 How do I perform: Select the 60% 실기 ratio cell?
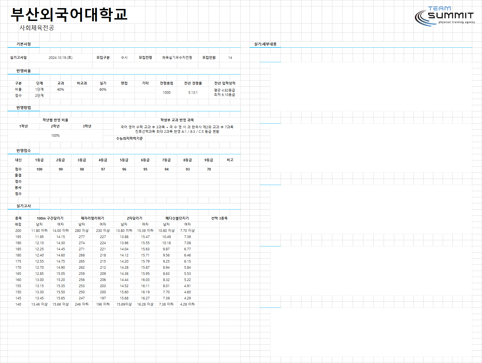[x=103, y=90]
